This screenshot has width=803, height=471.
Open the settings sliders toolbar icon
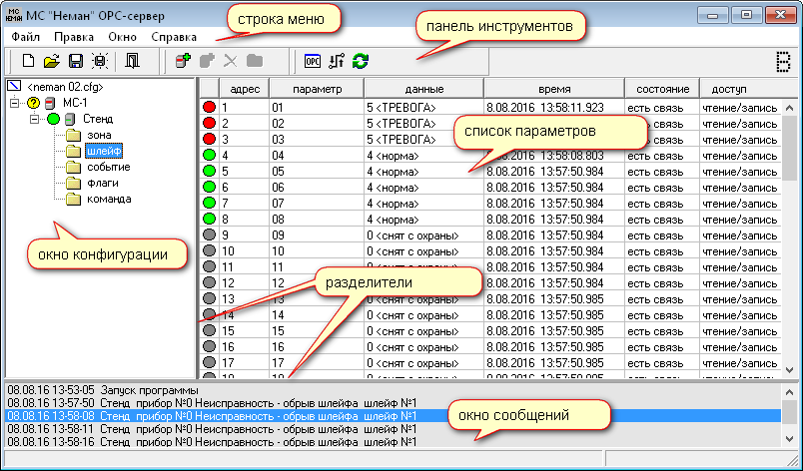(x=338, y=61)
